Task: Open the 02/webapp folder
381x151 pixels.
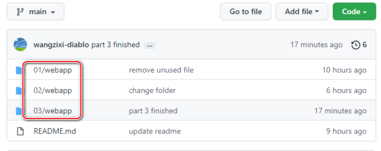Action: [x=52, y=90]
